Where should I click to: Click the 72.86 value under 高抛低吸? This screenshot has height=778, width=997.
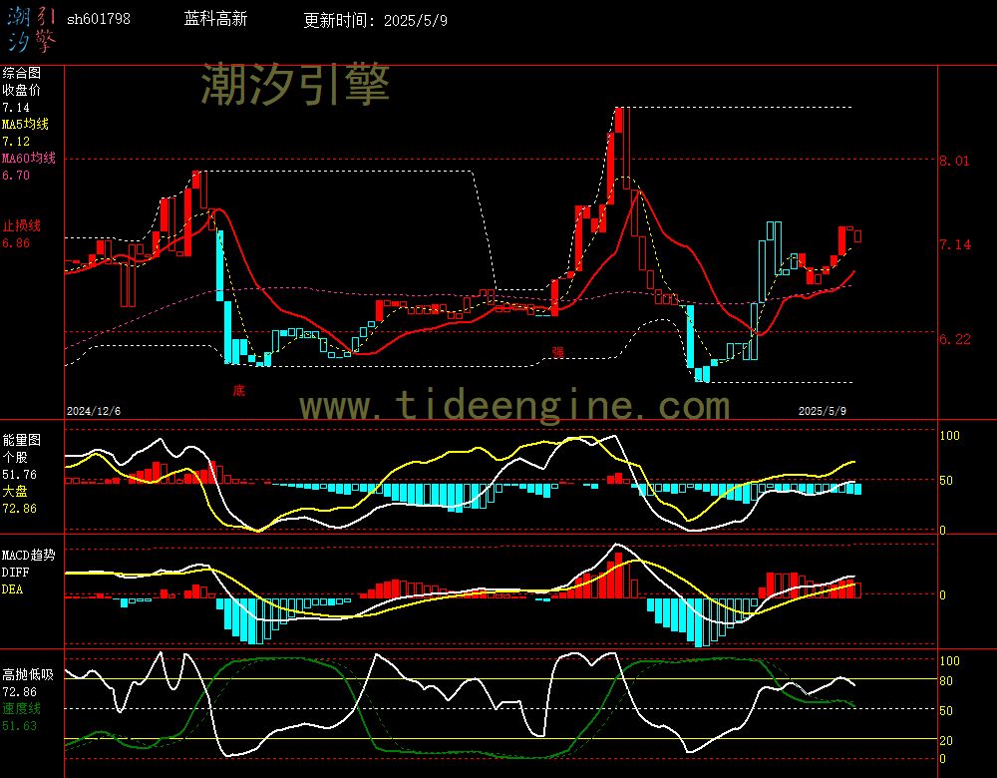19,691
